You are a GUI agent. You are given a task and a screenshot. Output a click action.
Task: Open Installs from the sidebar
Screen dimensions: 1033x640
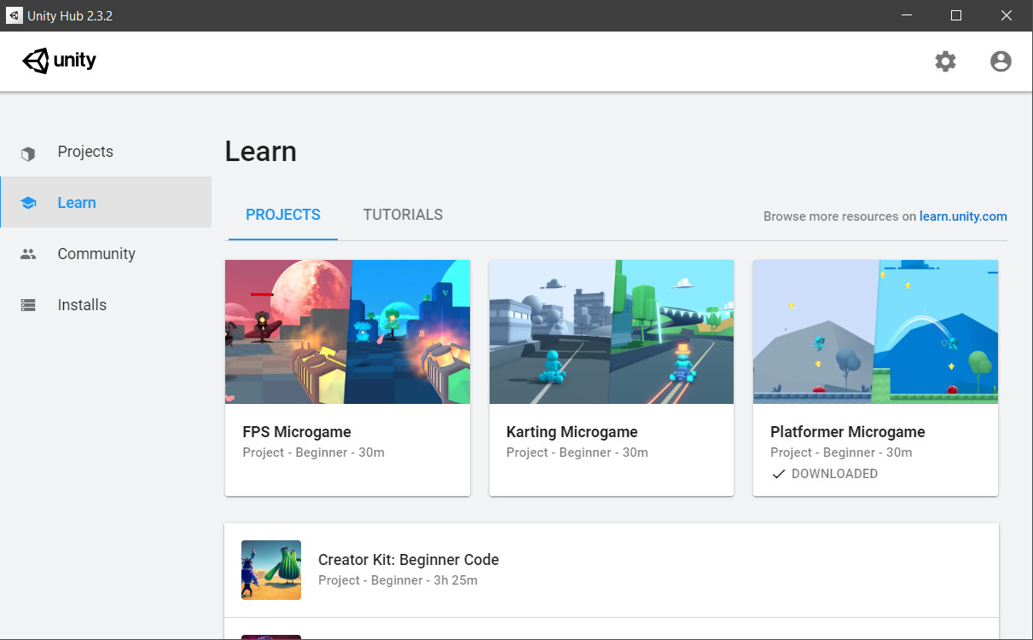(x=82, y=305)
